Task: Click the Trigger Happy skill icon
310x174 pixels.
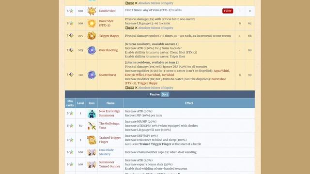Action: 92,36
